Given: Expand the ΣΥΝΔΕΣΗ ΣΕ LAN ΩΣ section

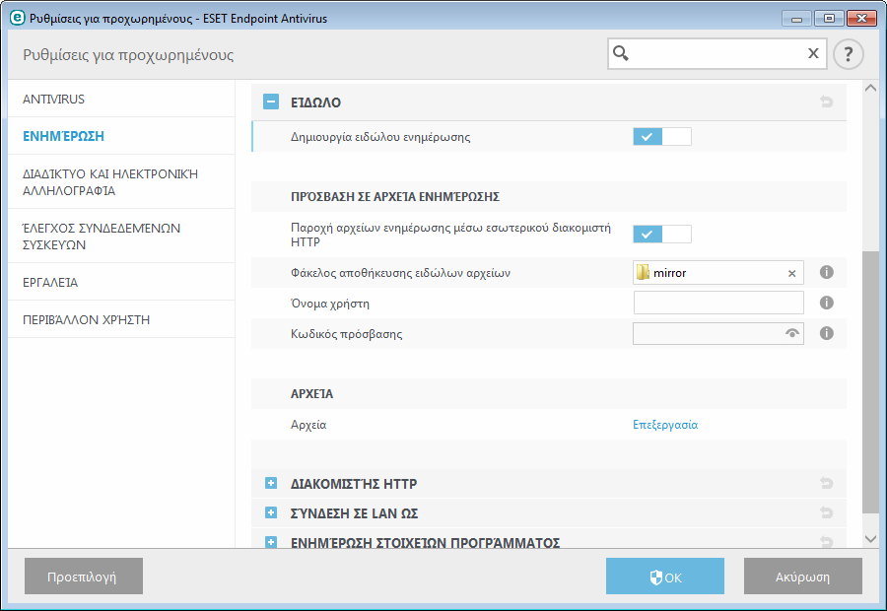Looking at the screenshot, I should click(271, 512).
